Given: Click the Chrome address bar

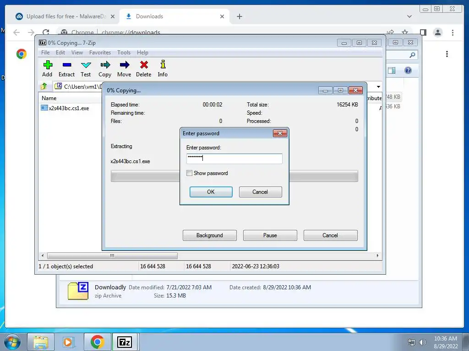Looking at the screenshot, I should click(221, 32).
